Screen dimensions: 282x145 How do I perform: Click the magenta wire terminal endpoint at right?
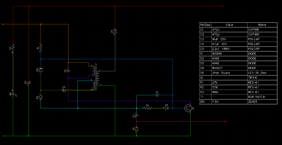226,122
